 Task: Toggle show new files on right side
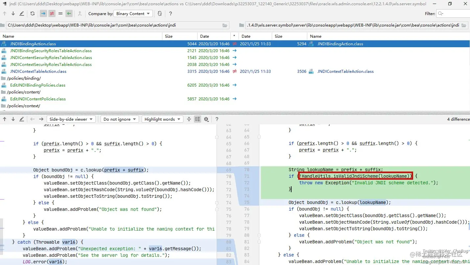coord(69,14)
